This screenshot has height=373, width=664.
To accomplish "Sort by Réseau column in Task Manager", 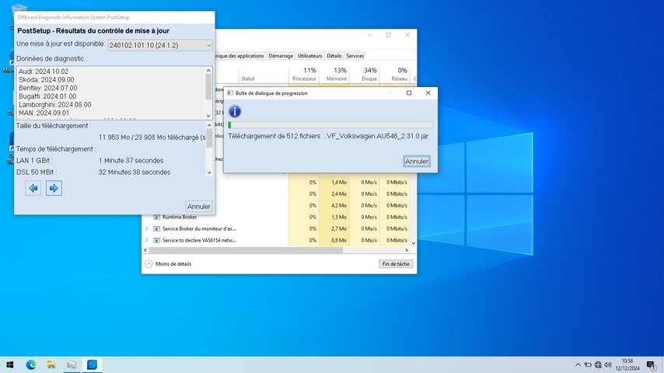I will tap(395, 74).
